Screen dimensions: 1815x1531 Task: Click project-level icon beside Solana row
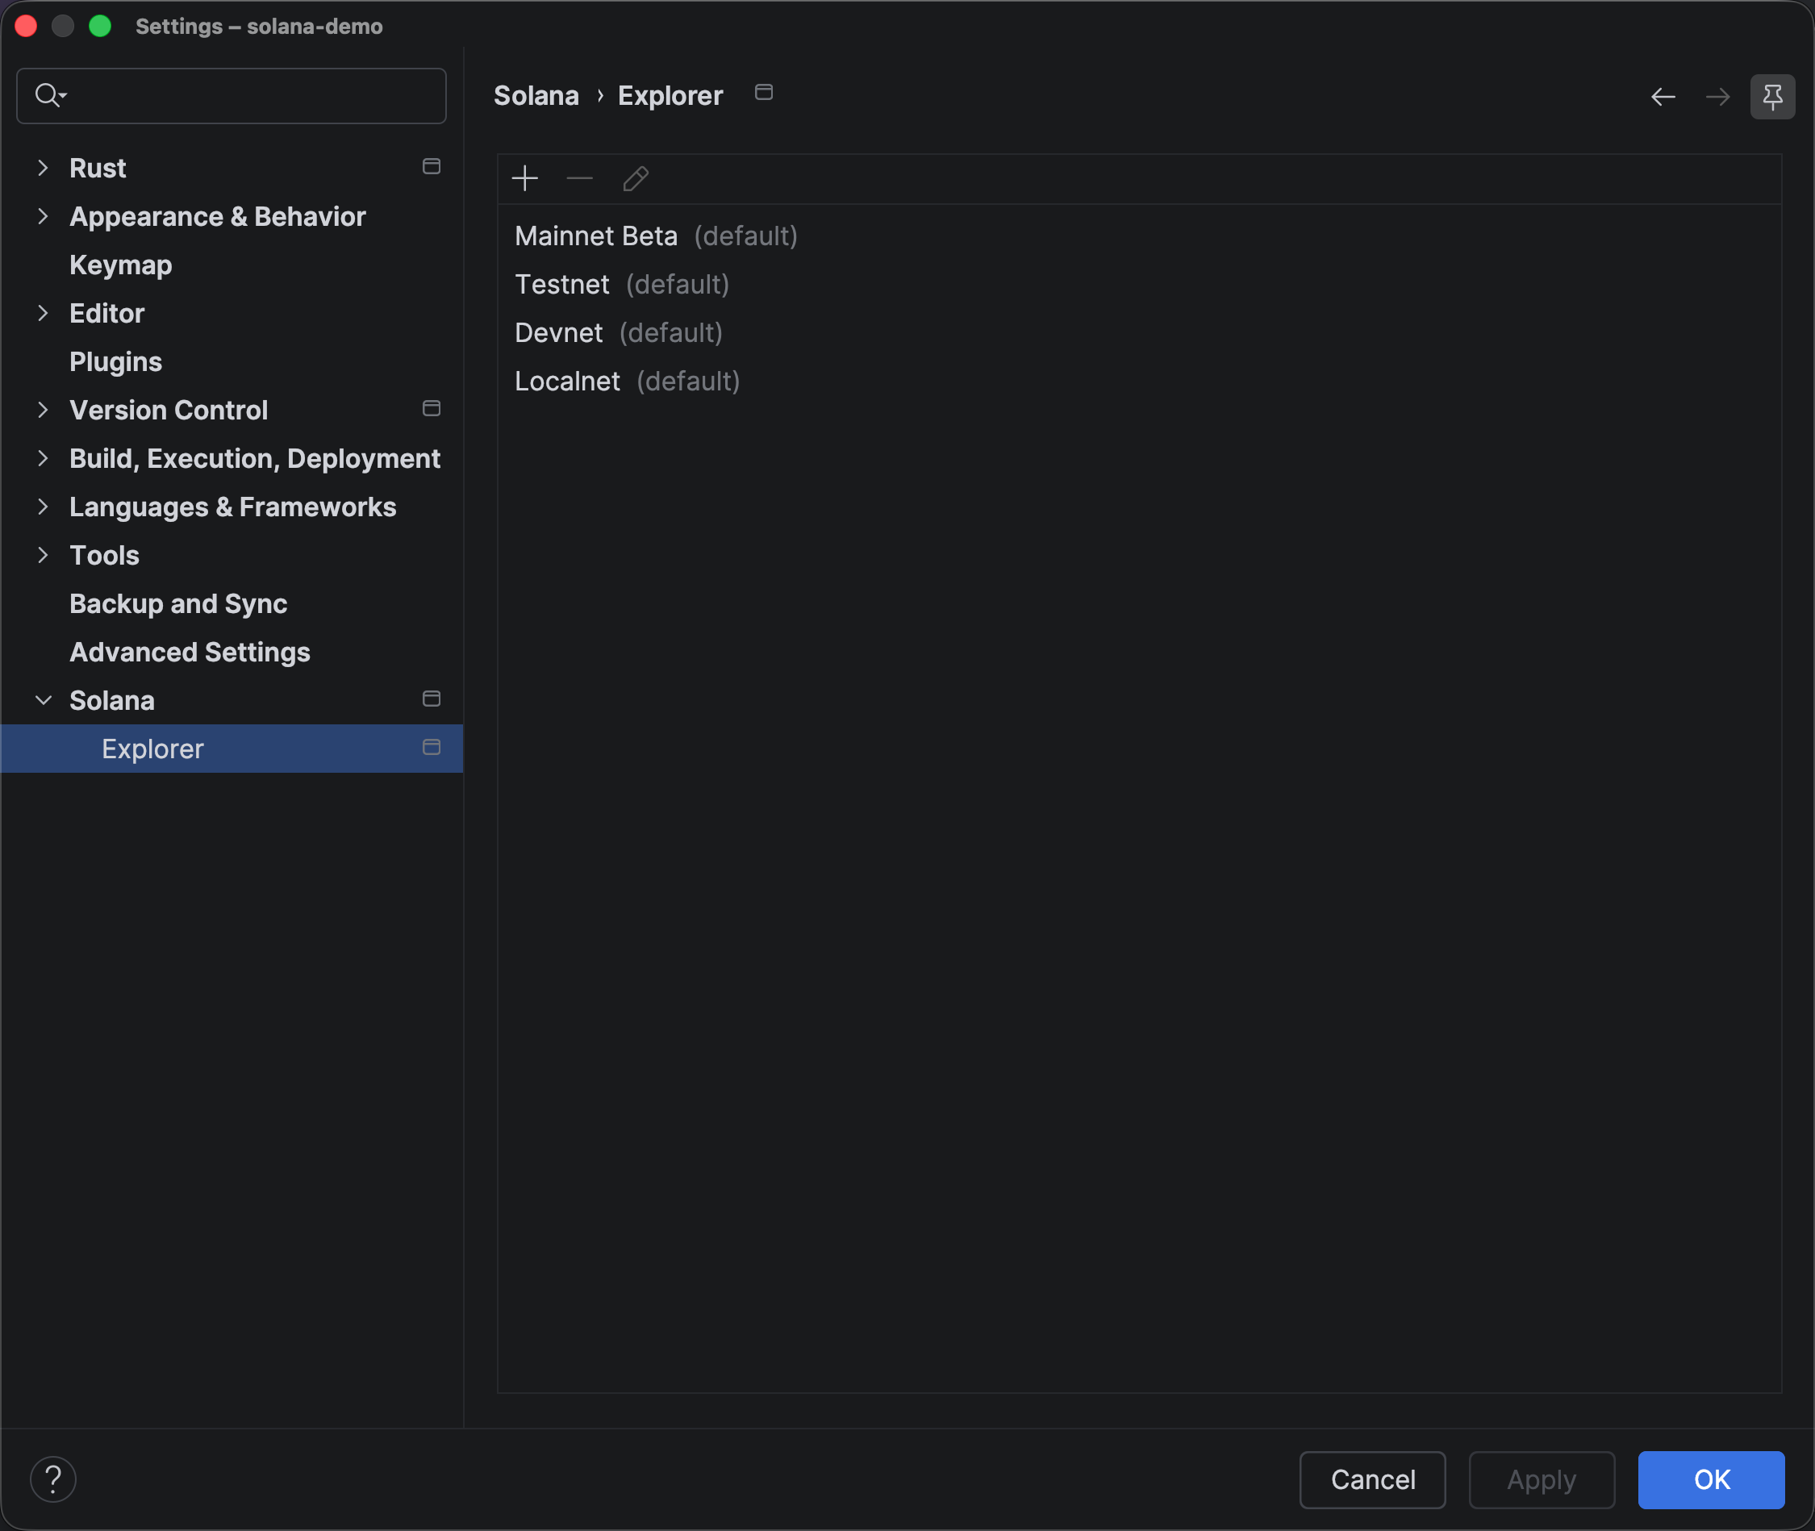coord(432,699)
